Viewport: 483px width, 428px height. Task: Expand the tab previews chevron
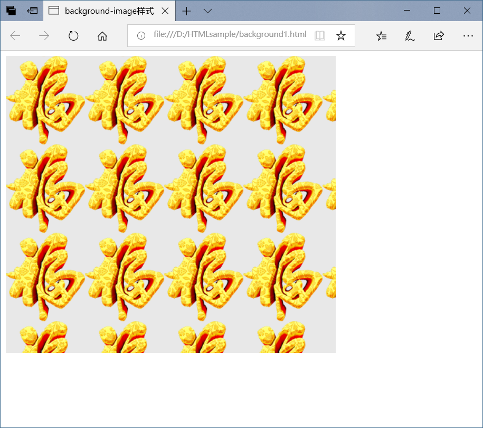[207, 11]
